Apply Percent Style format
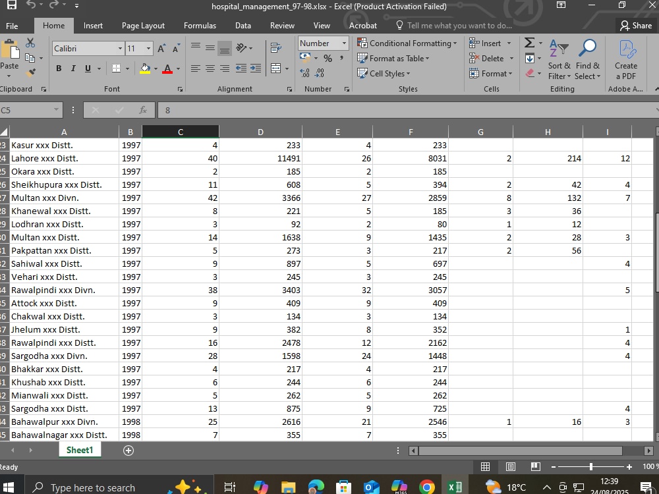 click(x=328, y=59)
